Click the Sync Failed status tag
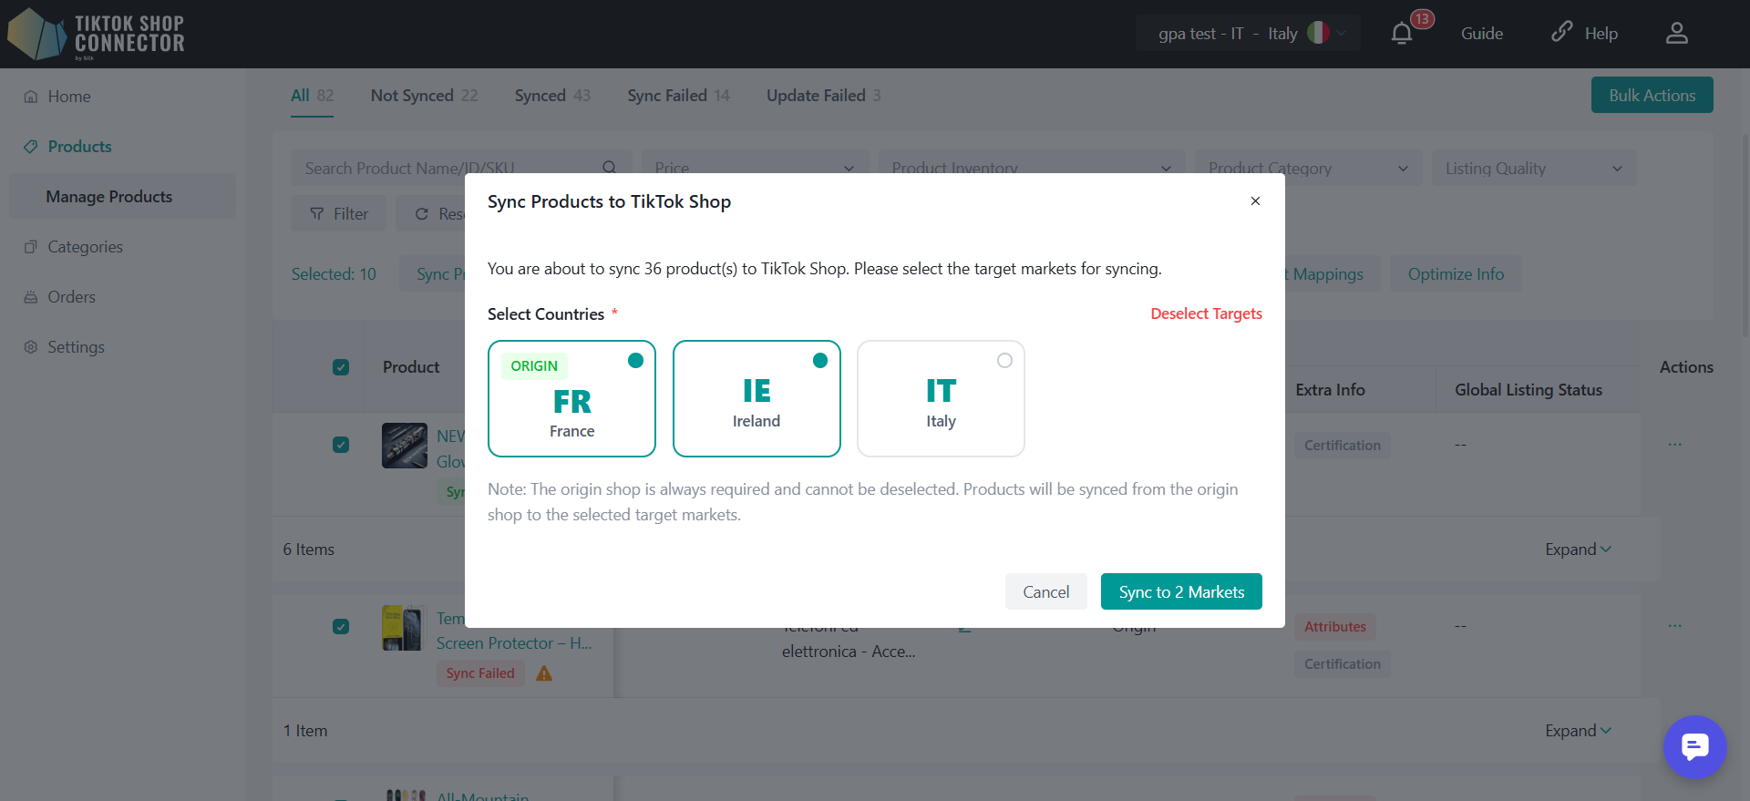This screenshot has height=801, width=1750. coord(480,673)
